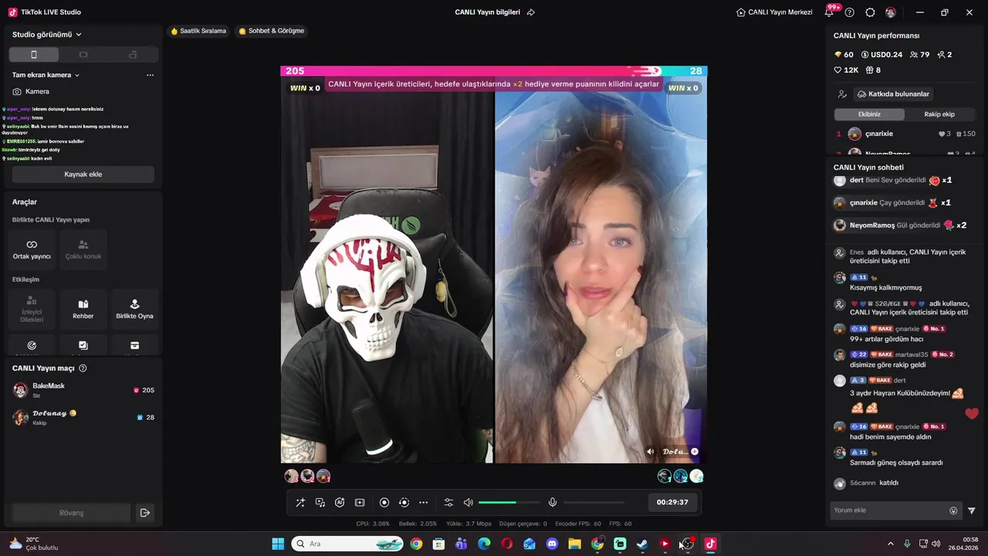Image resolution: width=988 pixels, height=556 pixels.
Task: Open Saatlik Sıralama tab
Action: click(198, 31)
